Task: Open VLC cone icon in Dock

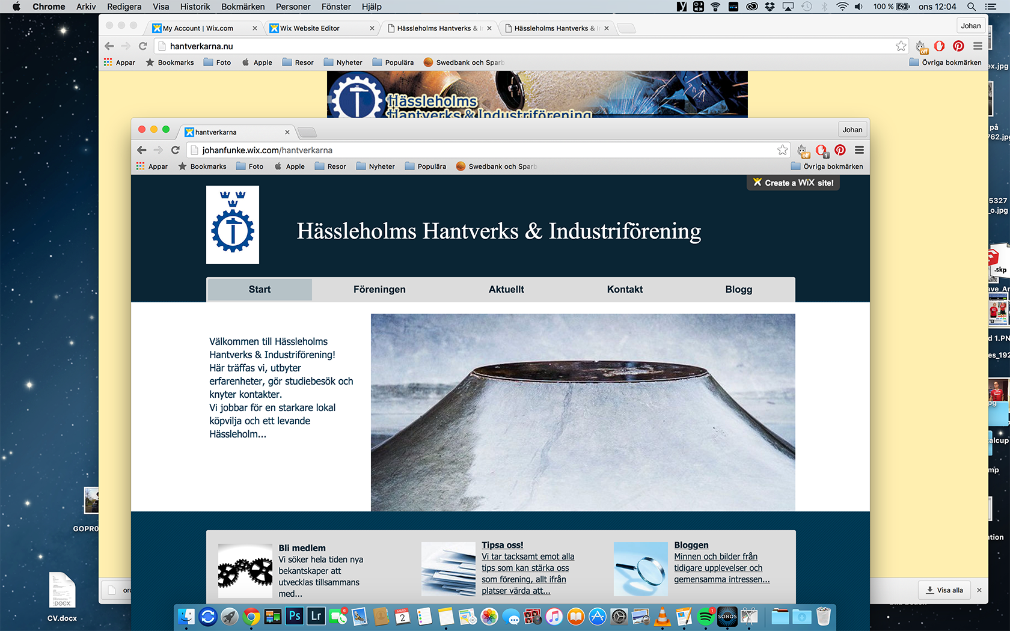Action: pyautogui.click(x=662, y=616)
